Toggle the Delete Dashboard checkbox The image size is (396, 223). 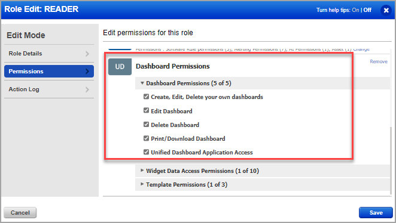[146, 125]
